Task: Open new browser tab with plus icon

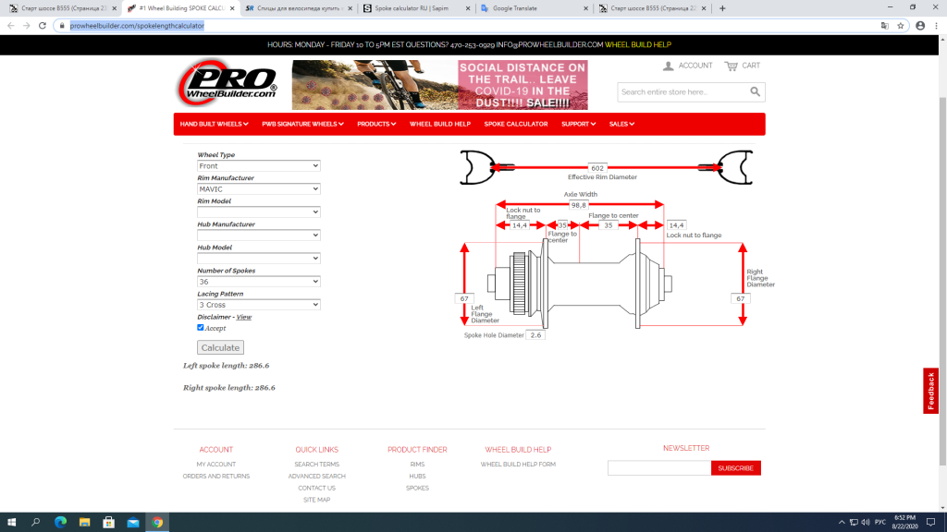Action: pyautogui.click(x=722, y=8)
